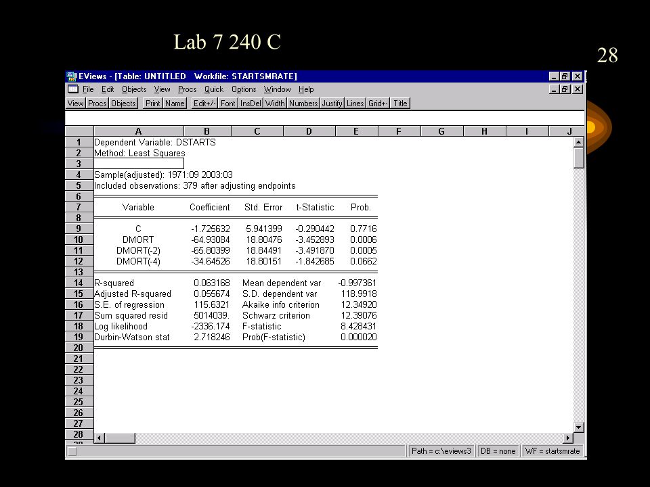Click "Path = c:\eviews3" status bar entry
The height and width of the screenshot is (487, 650).
click(441, 451)
